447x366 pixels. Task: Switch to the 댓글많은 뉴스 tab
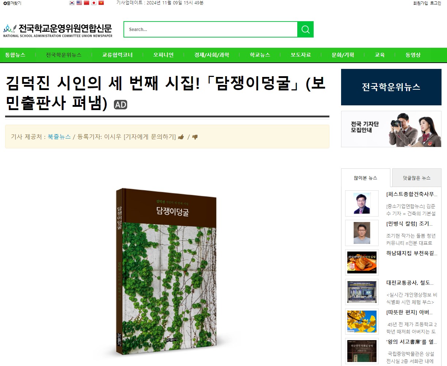(x=417, y=178)
